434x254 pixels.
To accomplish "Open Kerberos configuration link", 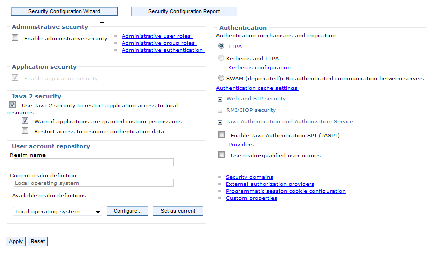I will 259,68.
